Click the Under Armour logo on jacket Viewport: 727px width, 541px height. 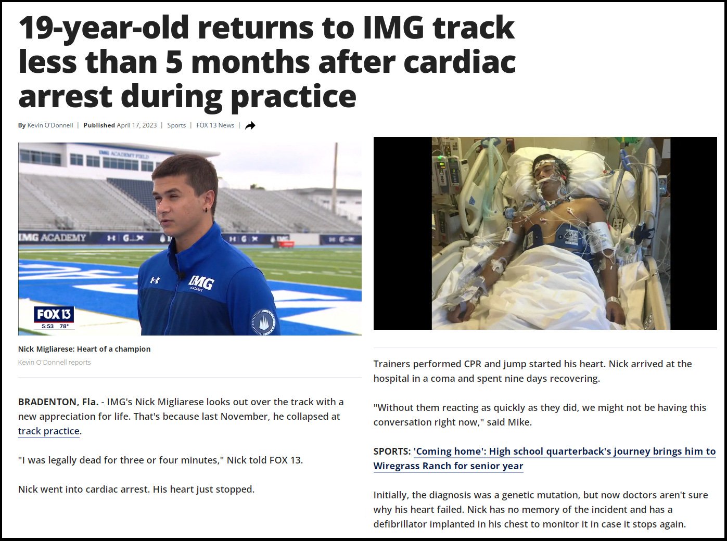155,280
